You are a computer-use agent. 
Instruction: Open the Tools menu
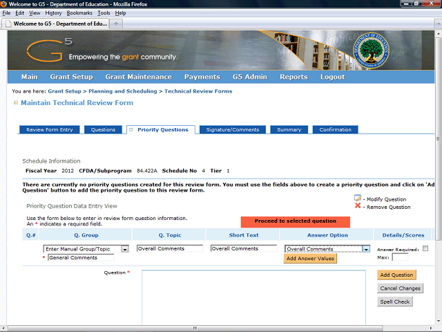[104, 13]
